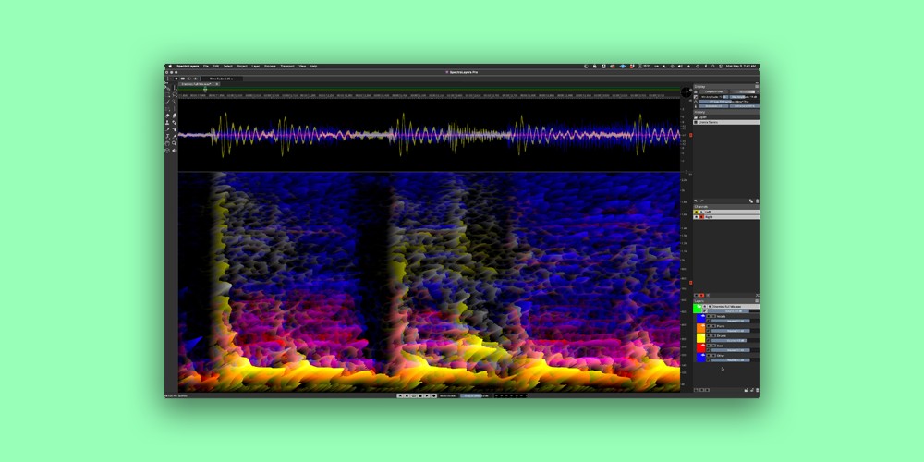Screen dimensions: 924x462
Task: Click the Redo arrow in History panel
Action: coord(702,201)
